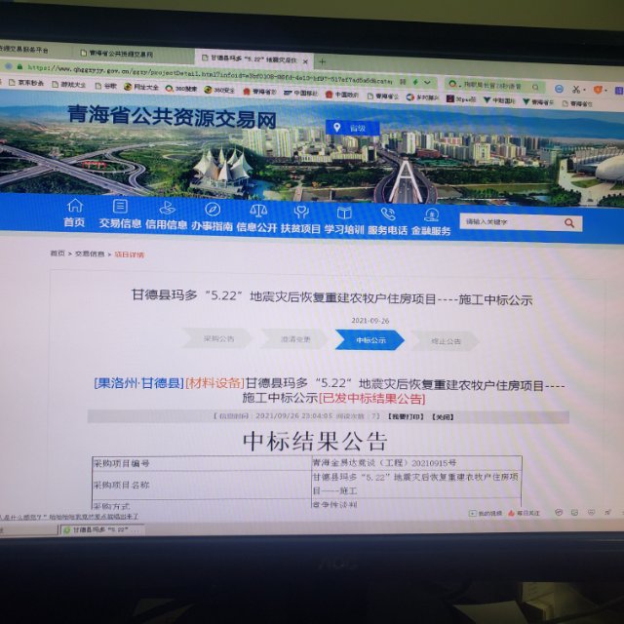Open the 游戏大全 bookmark
The width and height of the screenshot is (624, 624).
tap(69, 85)
